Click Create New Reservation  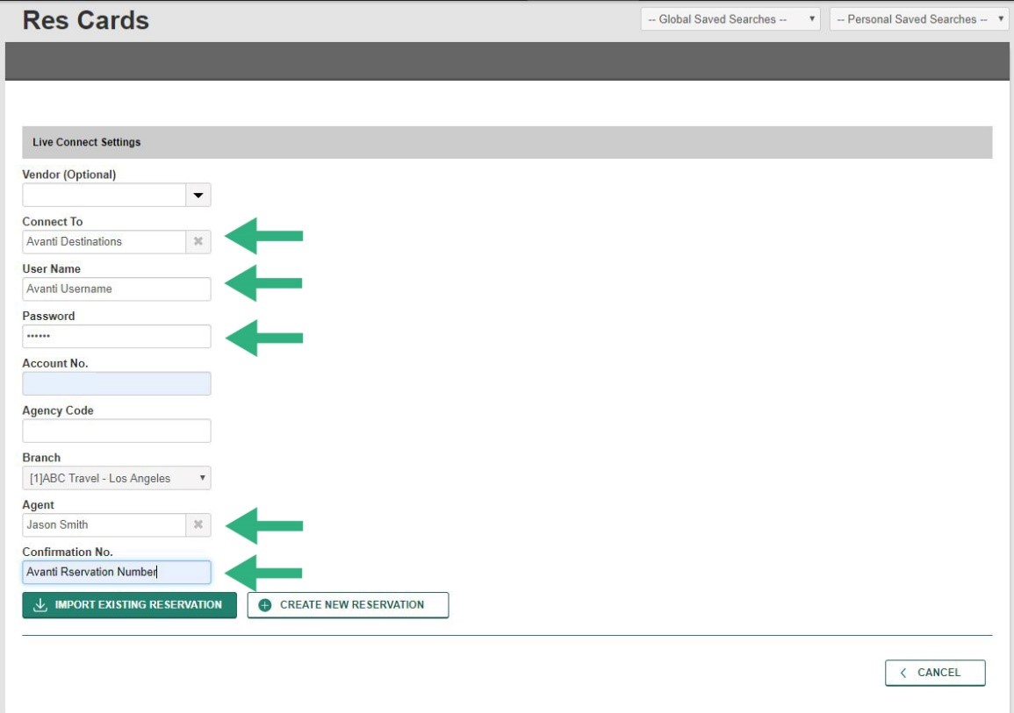[348, 604]
